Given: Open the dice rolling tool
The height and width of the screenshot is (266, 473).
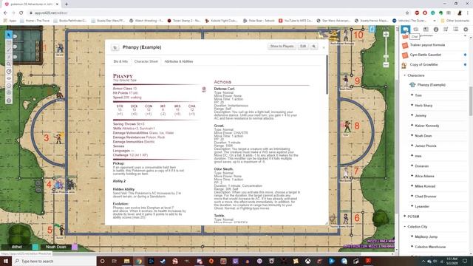Looking at the screenshot, I should [9, 93].
